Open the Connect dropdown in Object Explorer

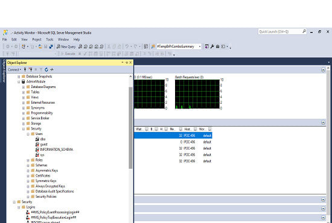point(14,69)
